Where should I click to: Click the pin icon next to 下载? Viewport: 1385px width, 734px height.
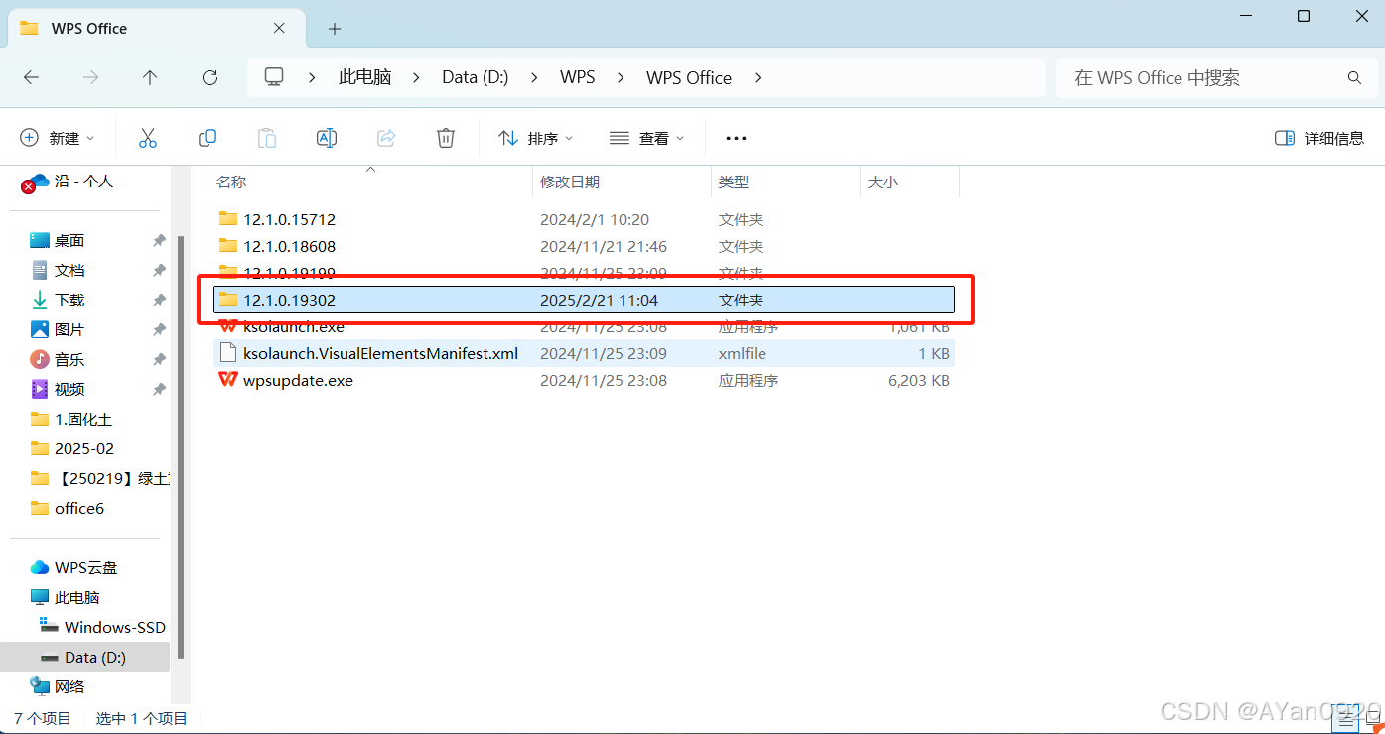(159, 300)
